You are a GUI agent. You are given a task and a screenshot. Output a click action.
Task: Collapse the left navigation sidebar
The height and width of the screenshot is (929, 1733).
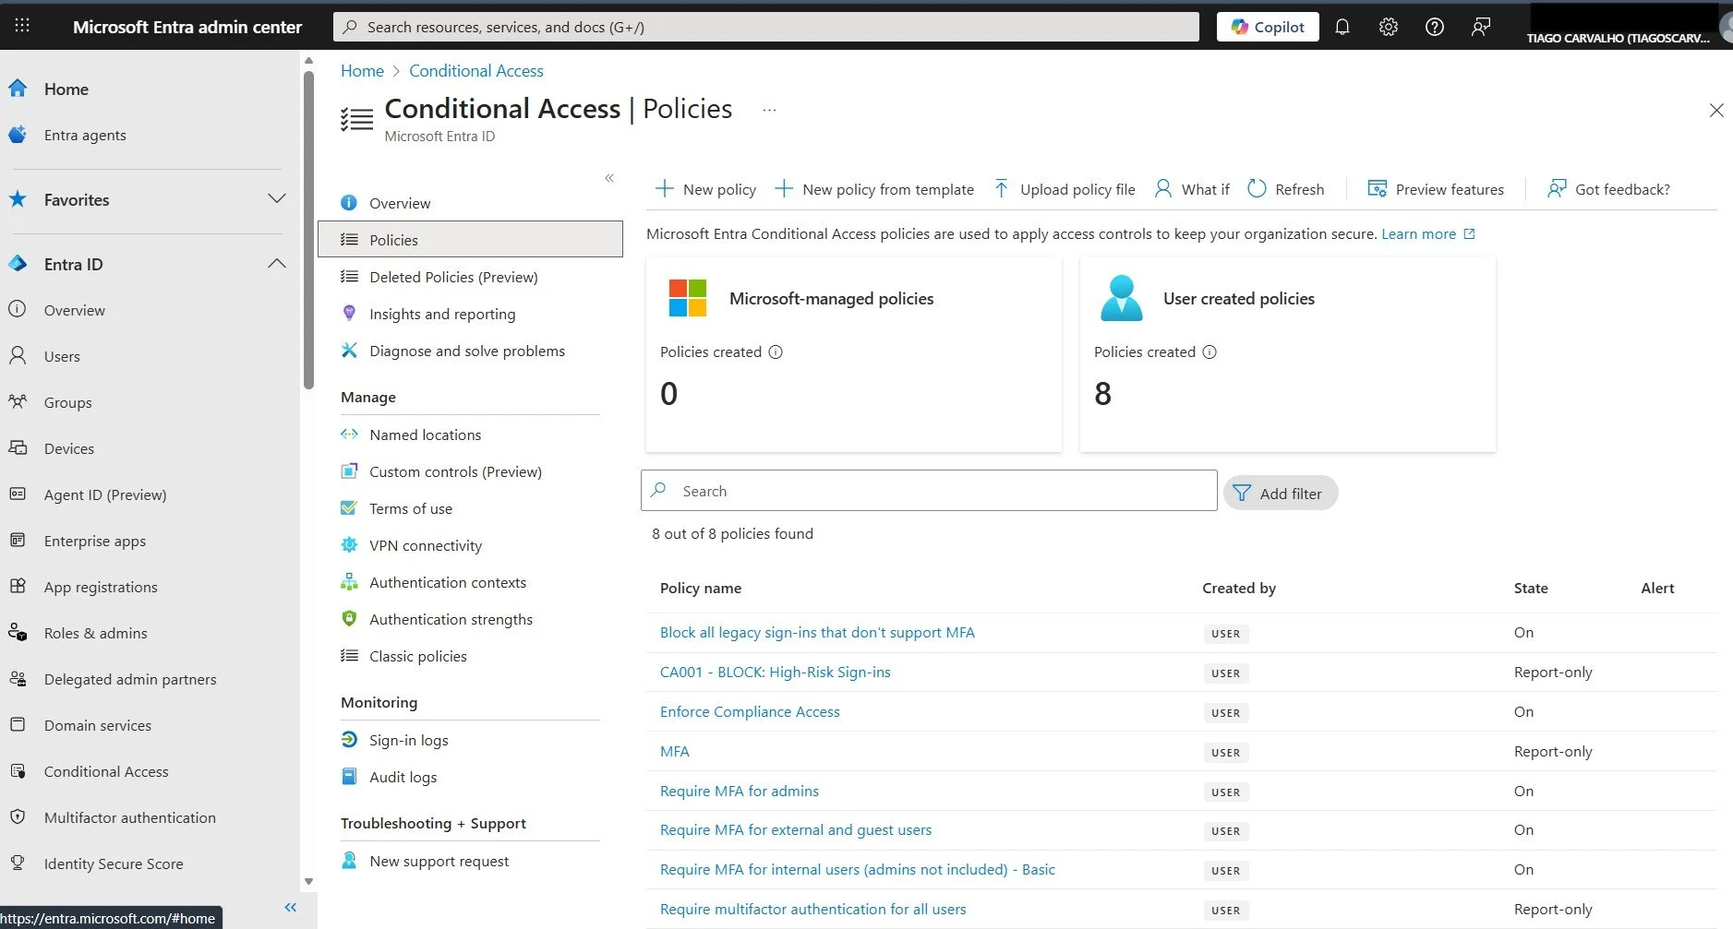click(291, 908)
